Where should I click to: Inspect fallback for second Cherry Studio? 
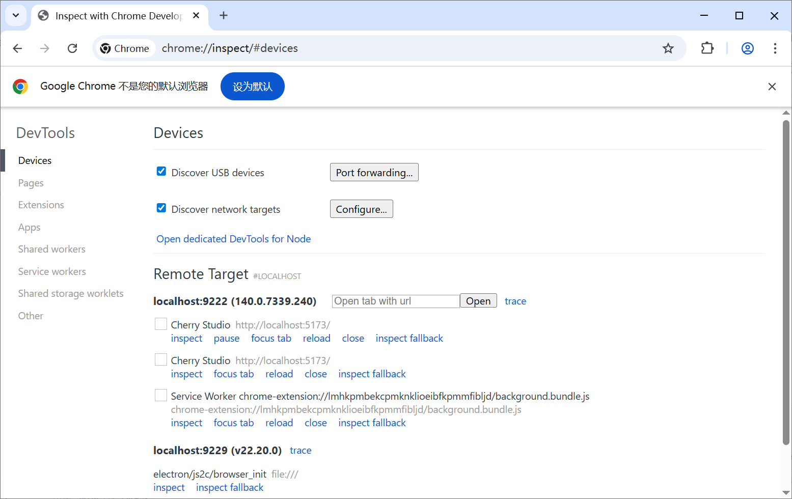(x=372, y=374)
